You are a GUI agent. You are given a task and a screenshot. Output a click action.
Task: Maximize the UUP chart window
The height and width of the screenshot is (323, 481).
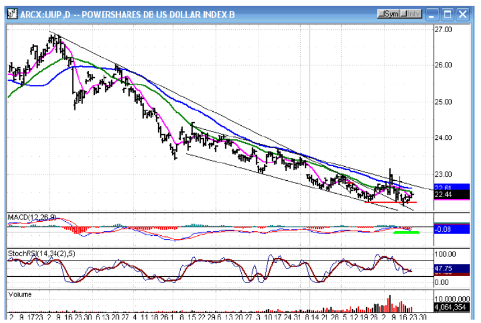click(447, 15)
